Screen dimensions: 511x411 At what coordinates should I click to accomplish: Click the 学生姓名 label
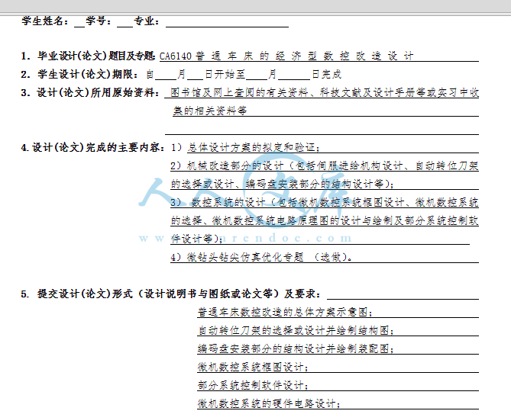tap(45, 21)
